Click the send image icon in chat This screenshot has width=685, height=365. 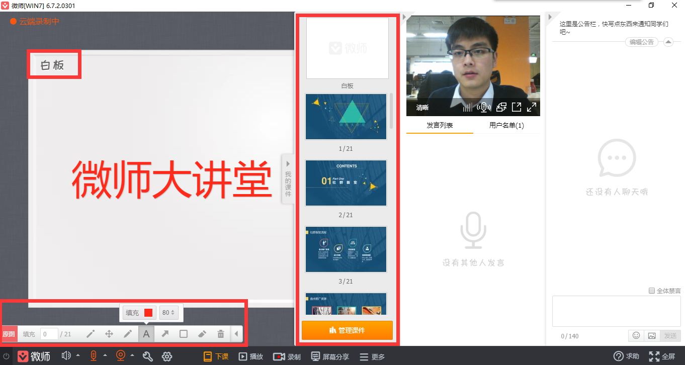[652, 335]
